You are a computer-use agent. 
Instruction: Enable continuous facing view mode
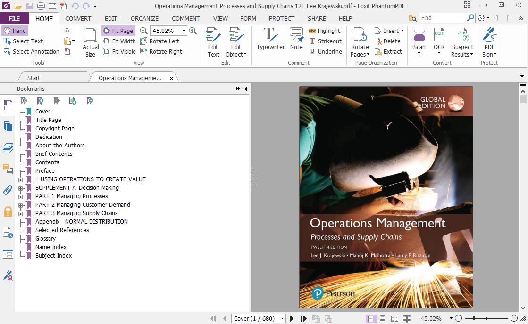(407, 318)
